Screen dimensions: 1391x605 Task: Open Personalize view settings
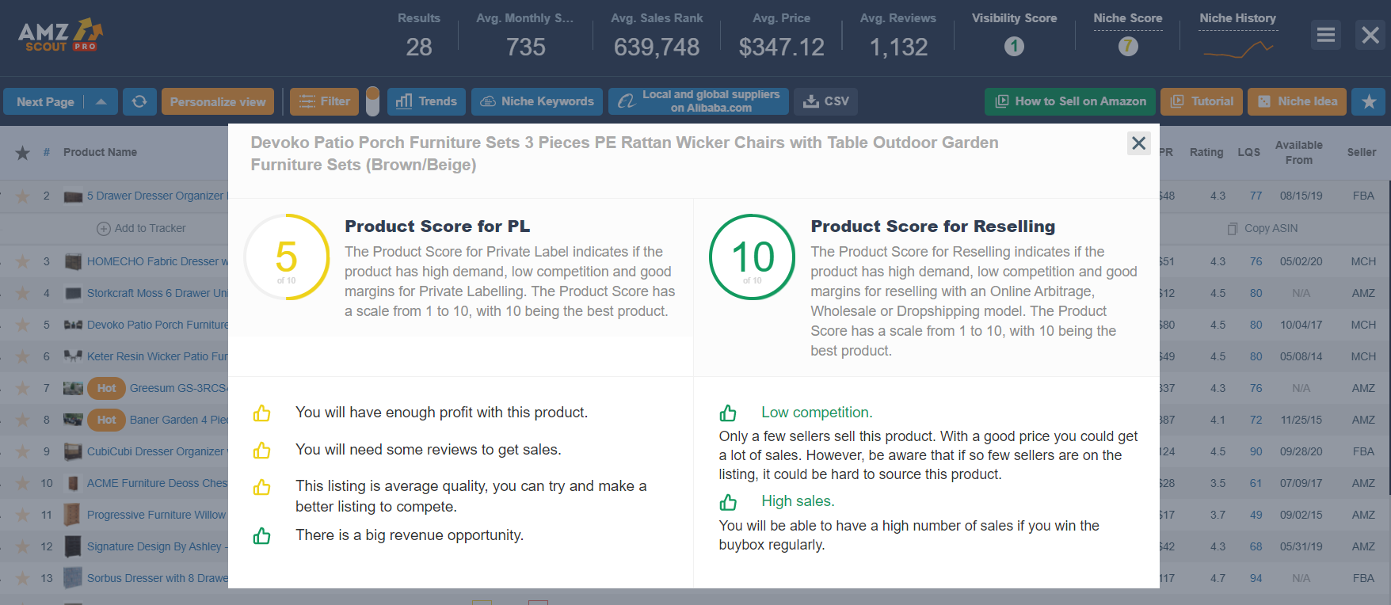(218, 101)
